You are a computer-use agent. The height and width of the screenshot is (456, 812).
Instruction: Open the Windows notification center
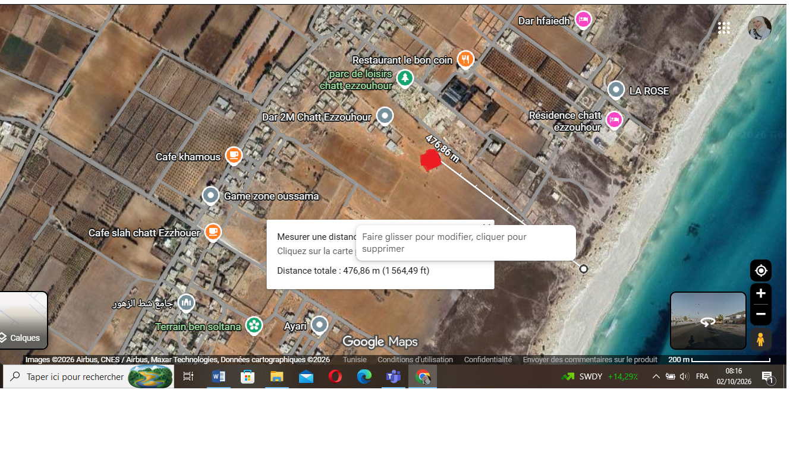pyautogui.click(x=767, y=377)
